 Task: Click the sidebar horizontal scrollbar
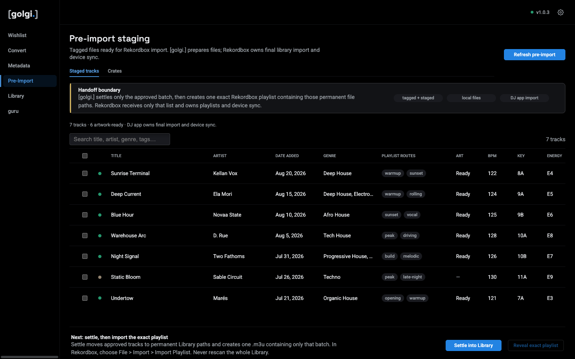tap(30, 357)
